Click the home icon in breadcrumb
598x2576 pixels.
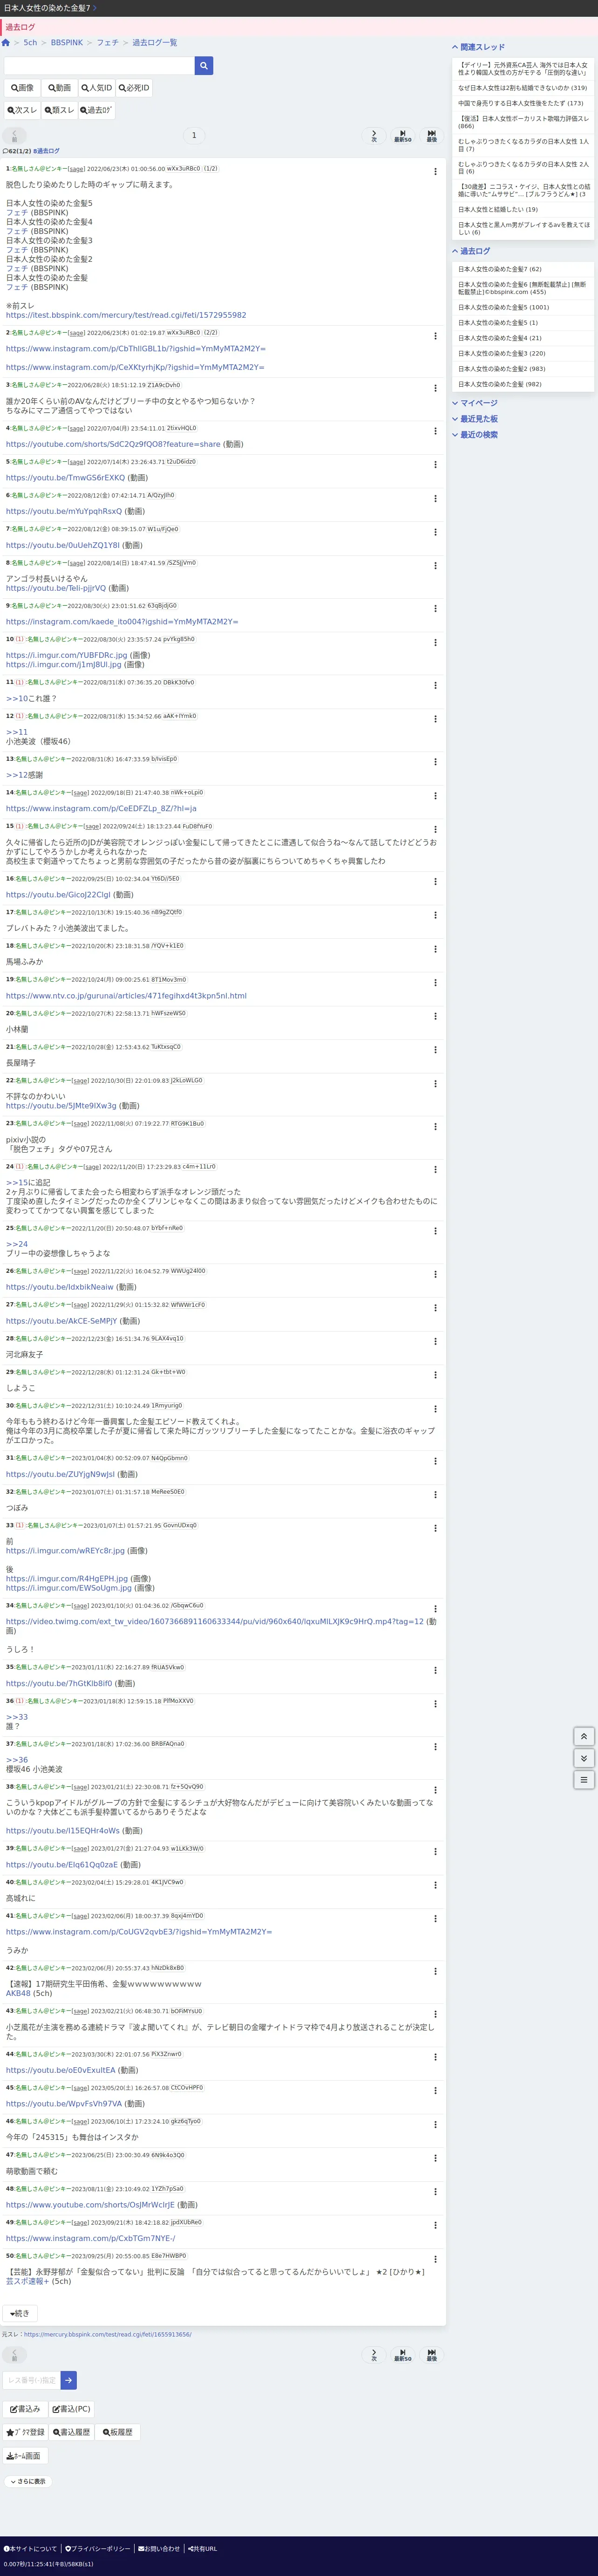click(x=6, y=43)
